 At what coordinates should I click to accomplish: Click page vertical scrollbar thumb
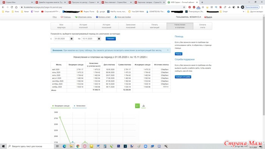[x=263, y=66]
